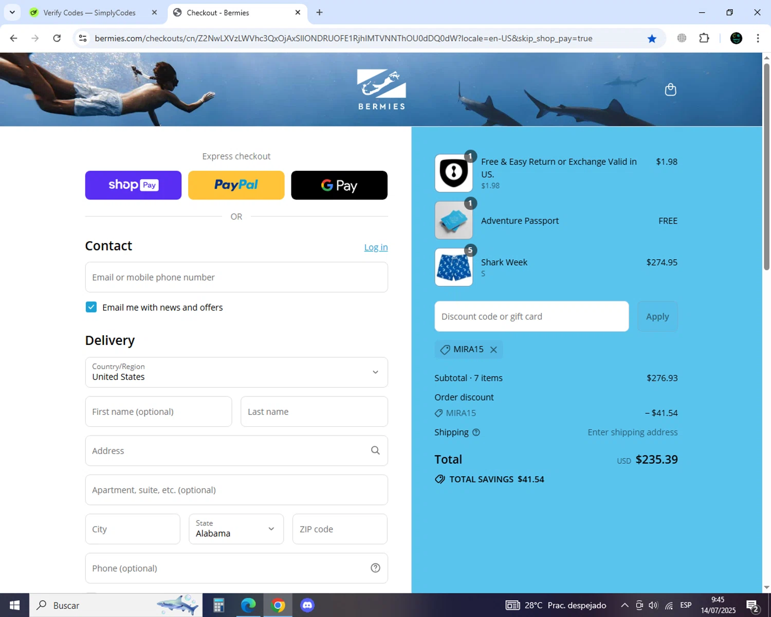Image resolution: width=771 pixels, height=617 pixels.
Task: Reload the checkout page
Action: (x=57, y=38)
